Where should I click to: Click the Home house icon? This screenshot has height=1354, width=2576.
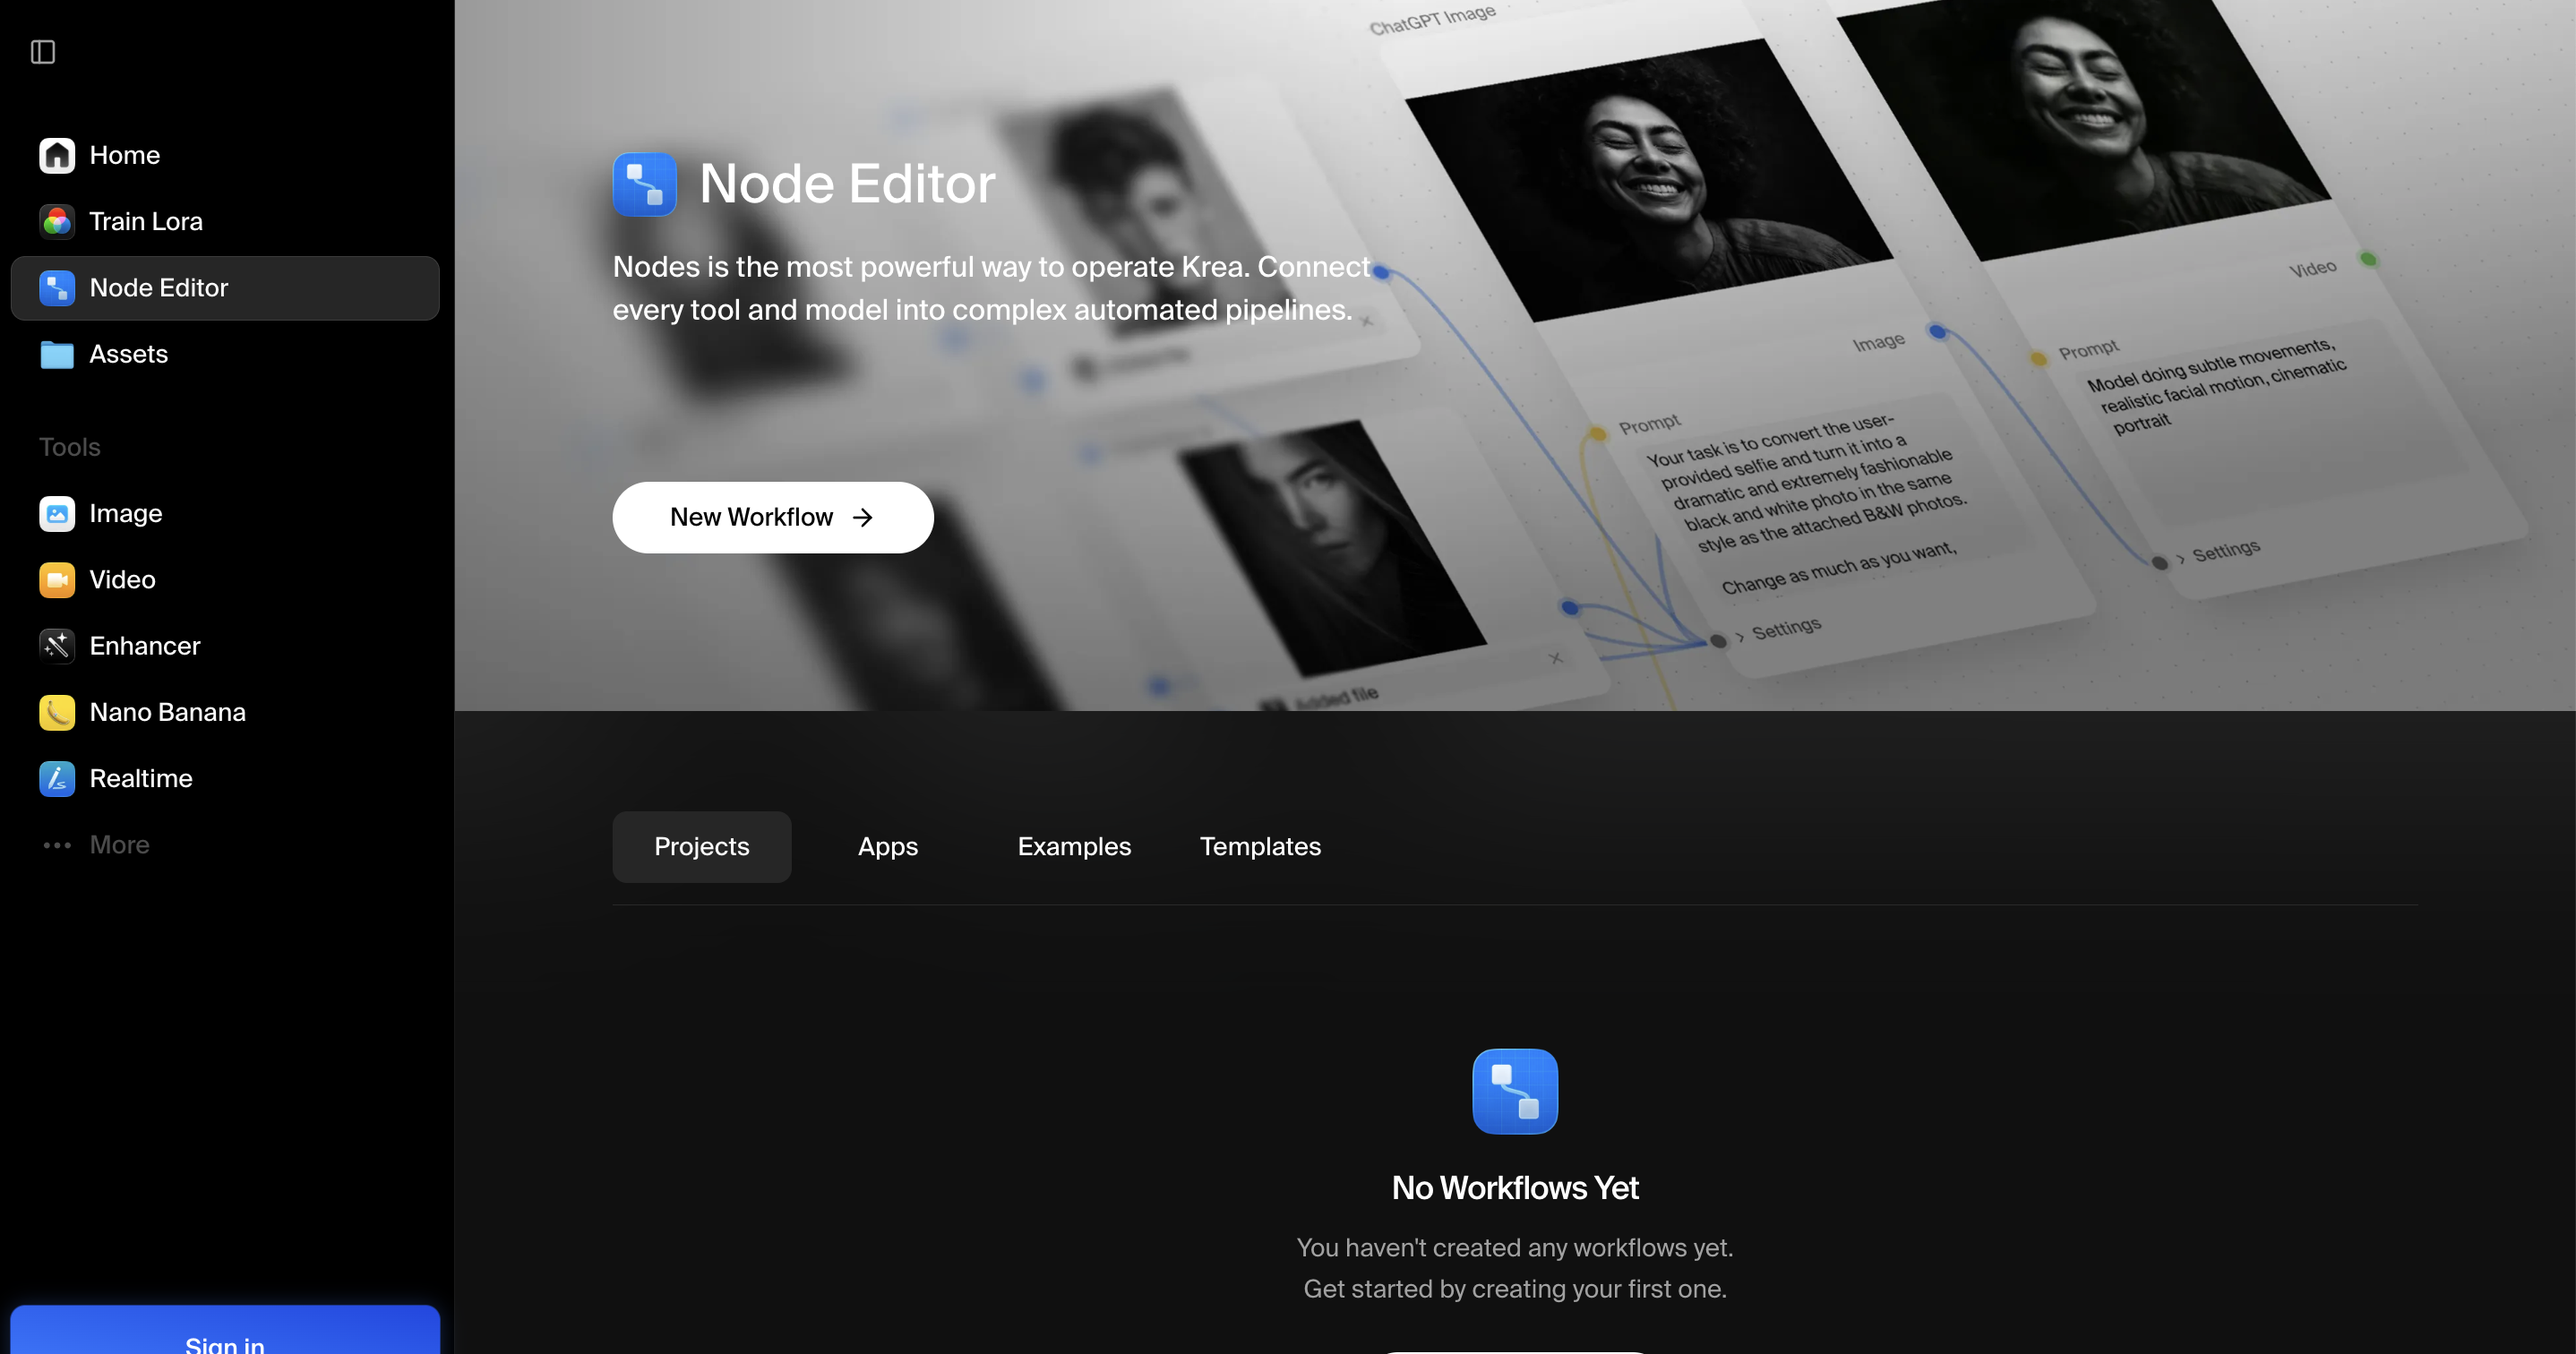57,155
